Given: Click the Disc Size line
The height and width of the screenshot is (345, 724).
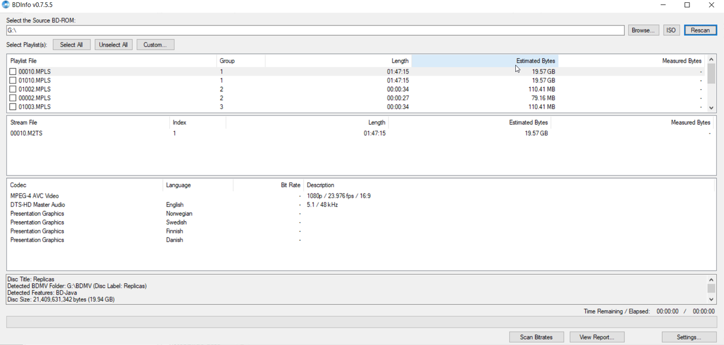Looking at the screenshot, I should click(x=61, y=300).
